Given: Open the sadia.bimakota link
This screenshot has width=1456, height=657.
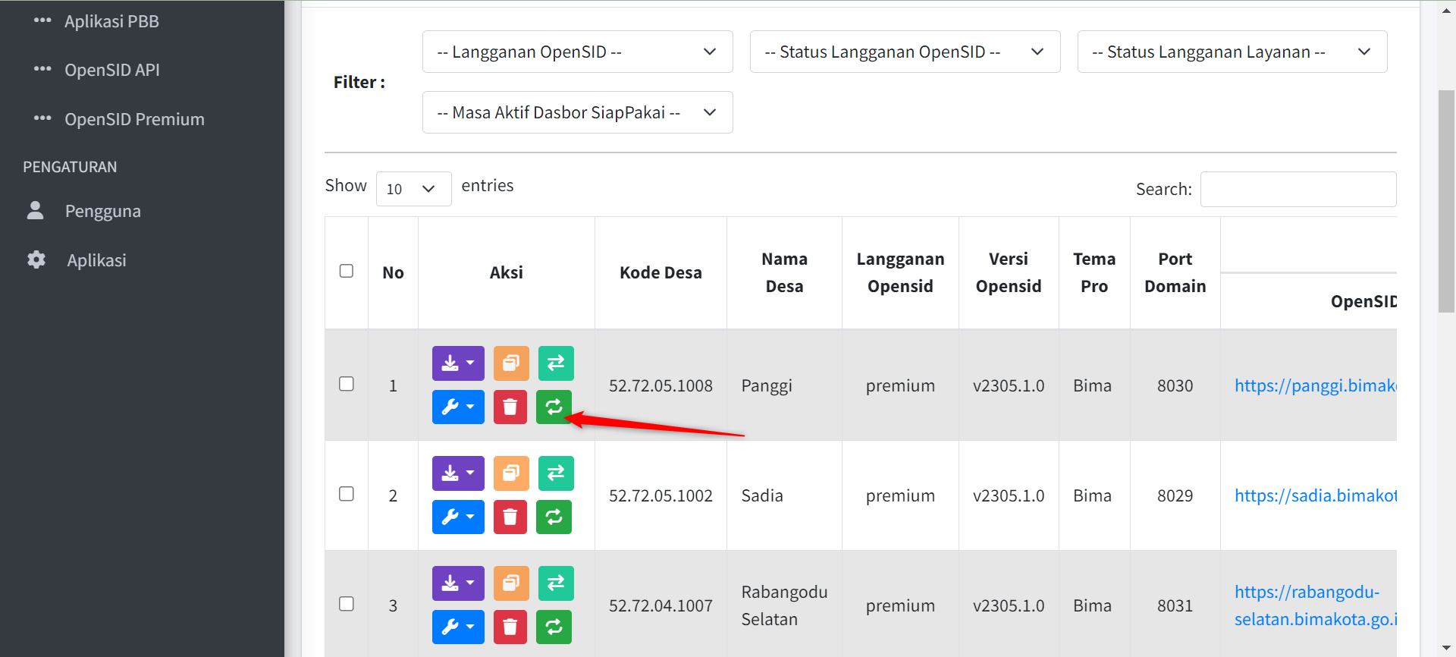Looking at the screenshot, I should (x=1315, y=495).
